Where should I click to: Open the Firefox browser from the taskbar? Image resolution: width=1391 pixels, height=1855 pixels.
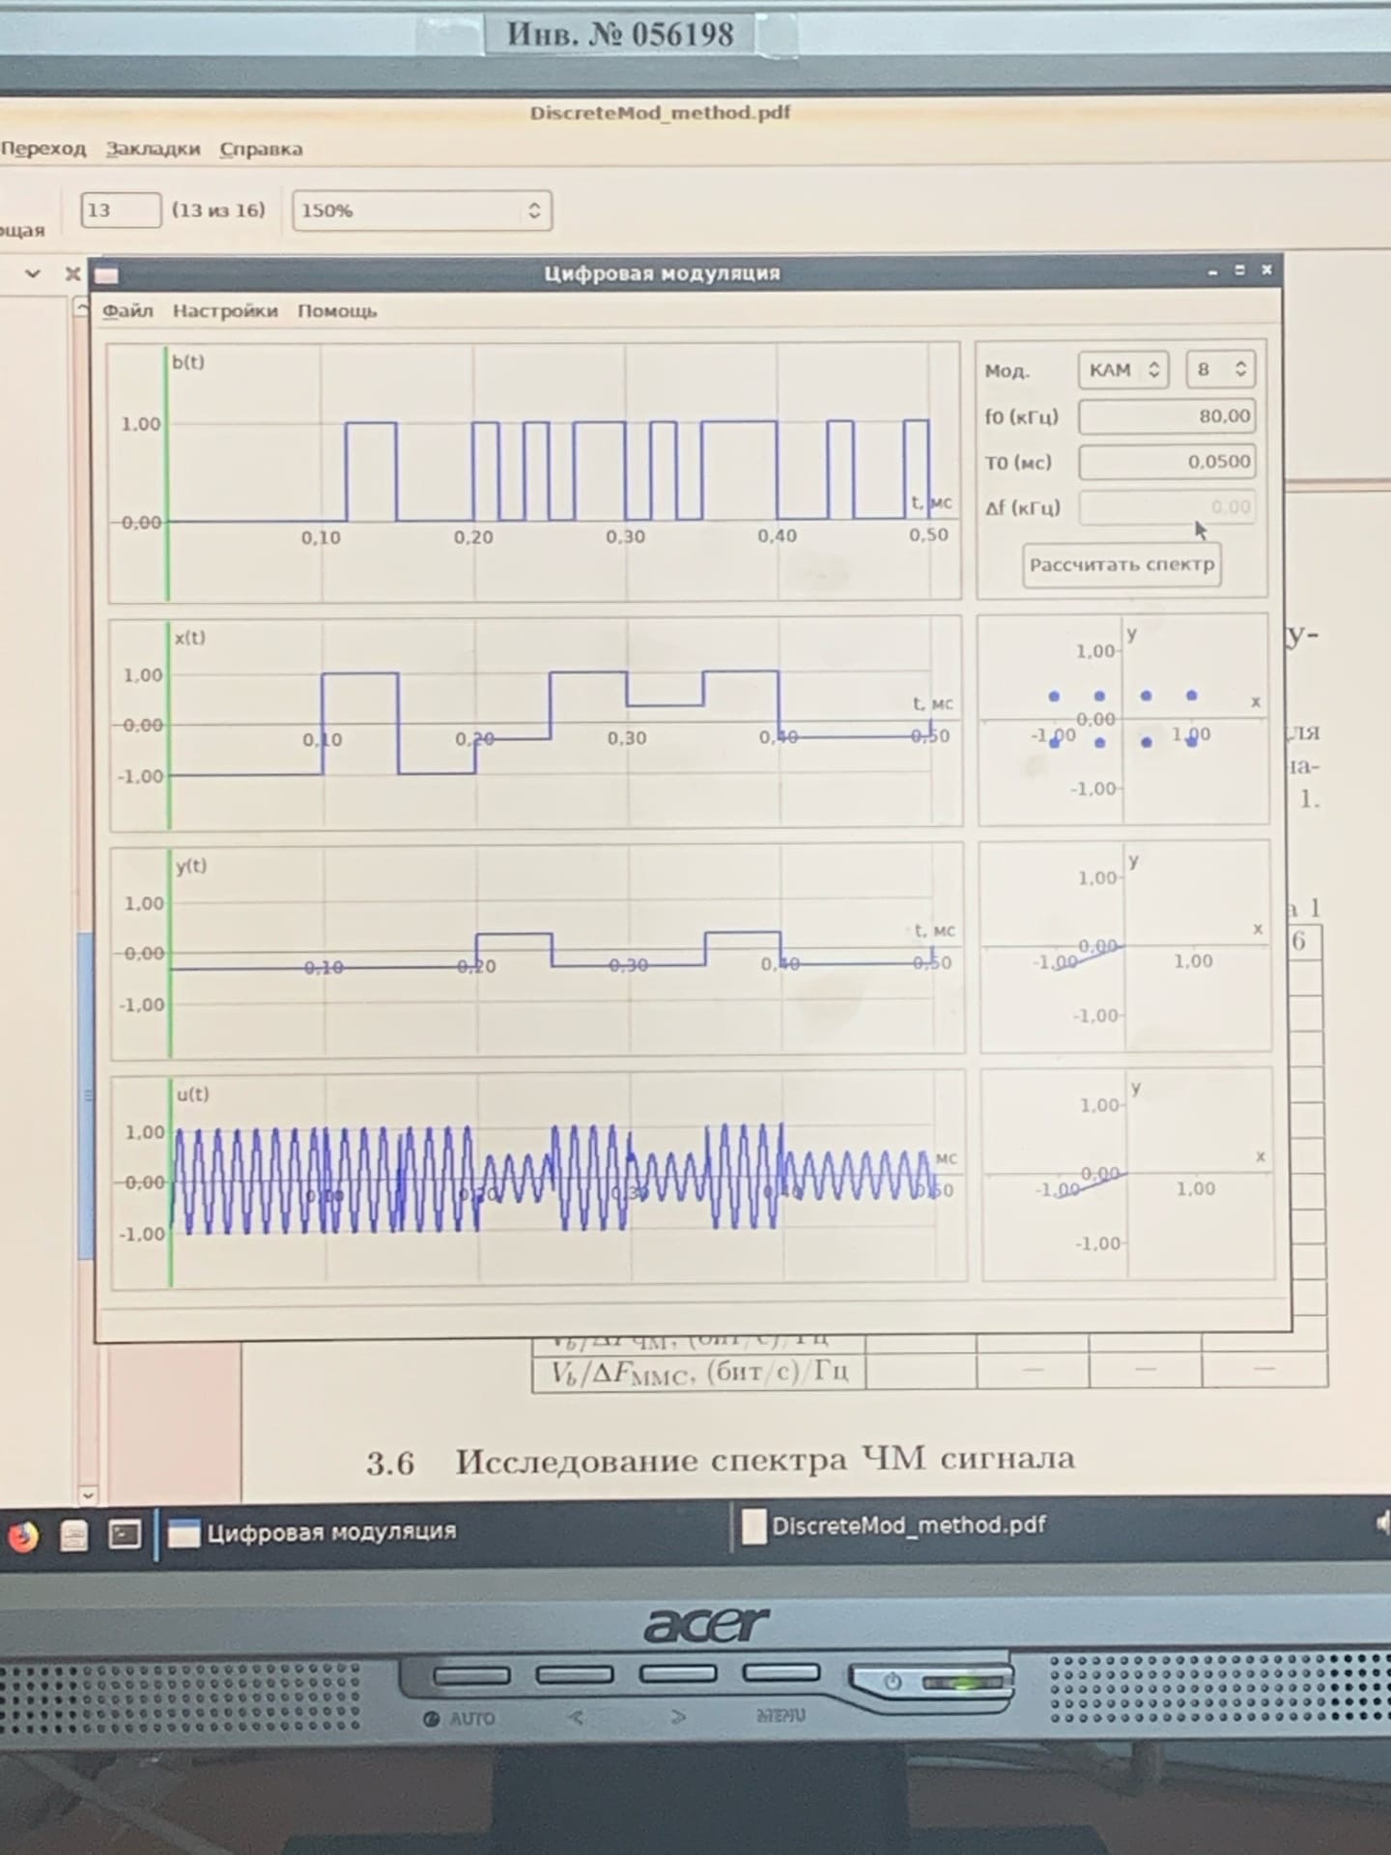(x=23, y=1536)
